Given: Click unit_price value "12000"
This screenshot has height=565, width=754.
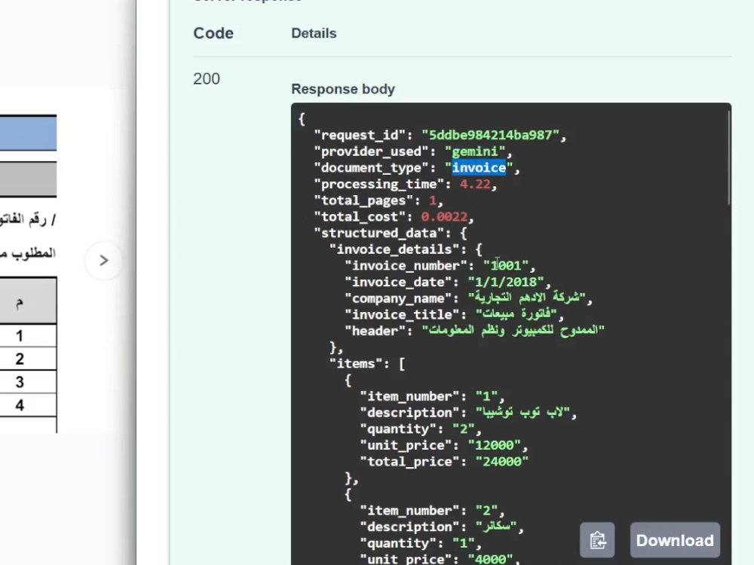Looking at the screenshot, I should (495, 445).
